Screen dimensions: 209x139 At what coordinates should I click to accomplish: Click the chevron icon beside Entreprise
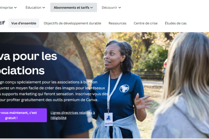click(x=15, y=8)
